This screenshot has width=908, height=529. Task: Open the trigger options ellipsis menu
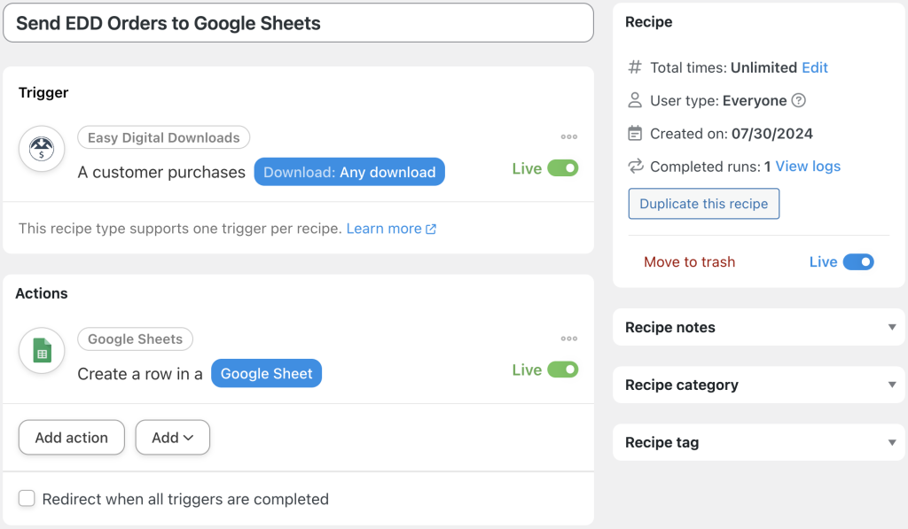pos(568,136)
